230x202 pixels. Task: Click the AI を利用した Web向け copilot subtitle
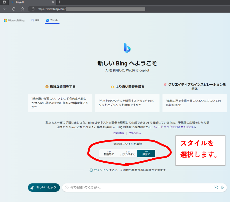127,70
